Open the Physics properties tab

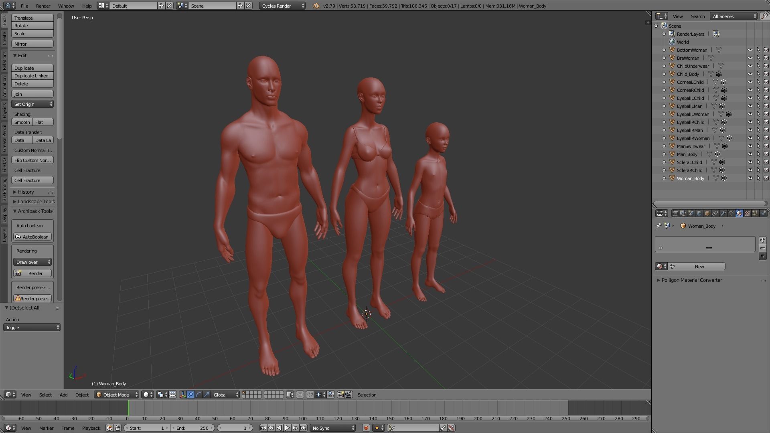pyautogui.click(x=763, y=213)
